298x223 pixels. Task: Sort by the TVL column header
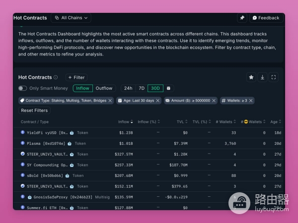[x=180, y=121]
